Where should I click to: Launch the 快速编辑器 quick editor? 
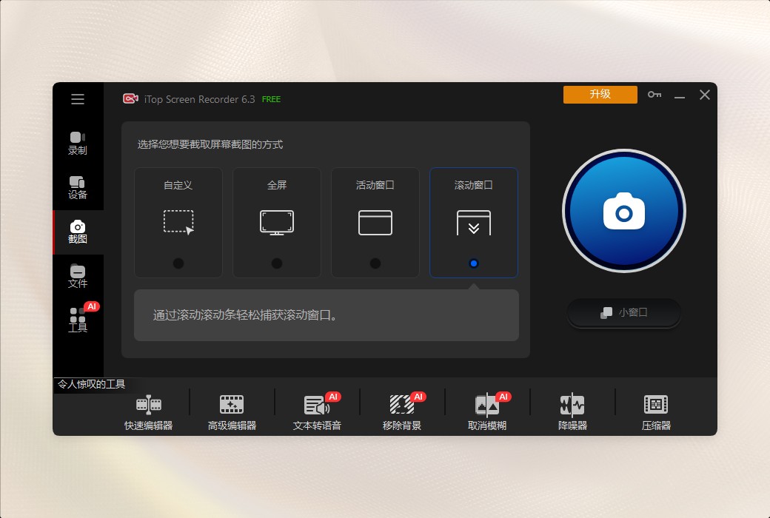[x=148, y=411]
